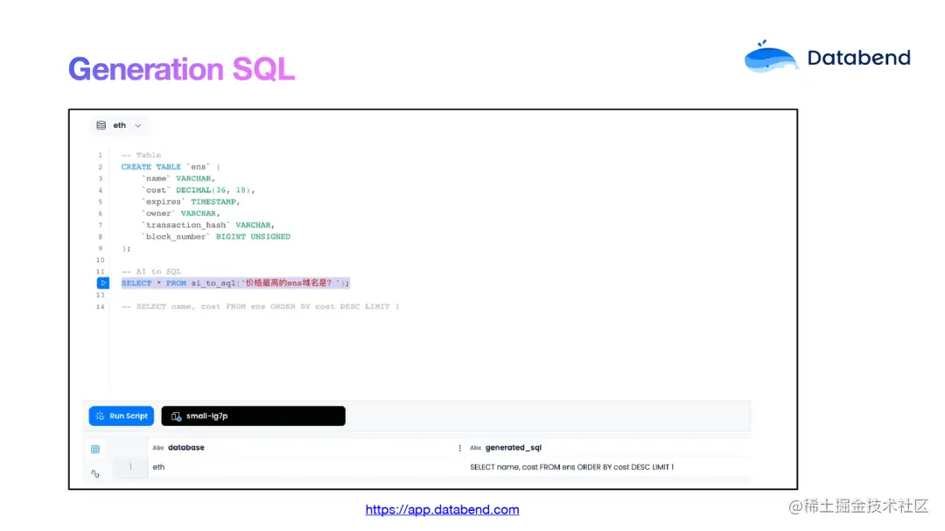Click the database icon beside eth
Screen dimensions: 945x531
pos(101,125)
